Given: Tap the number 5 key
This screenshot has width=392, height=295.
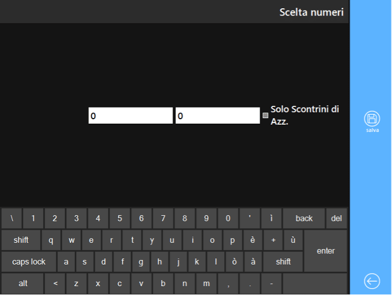Looking at the screenshot, I should coord(120,218).
